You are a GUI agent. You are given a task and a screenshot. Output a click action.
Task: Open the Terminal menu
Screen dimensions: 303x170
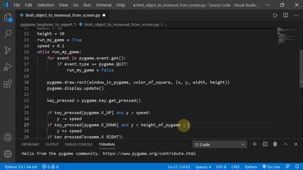tap(103, 5)
